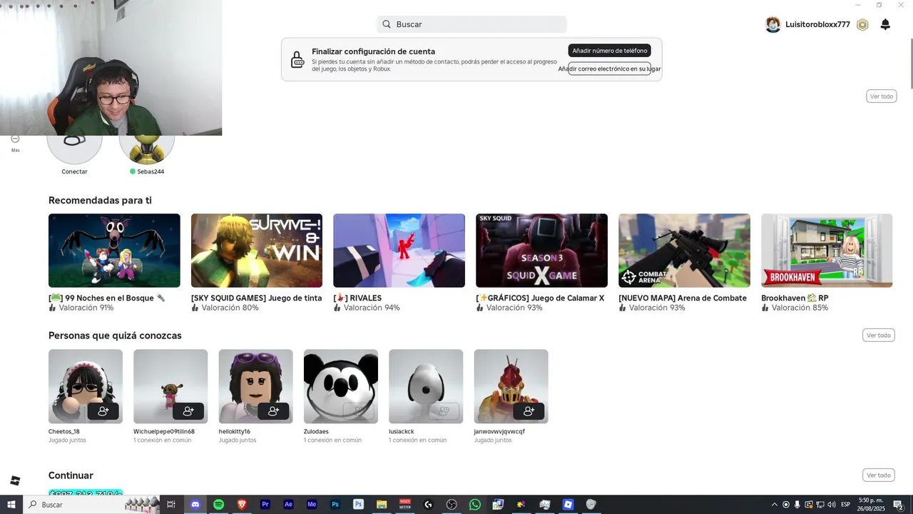The width and height of the screenshot is (913, 514).
Task: Open Cheetos_18 avatar card
Action: tap(86, 386)
